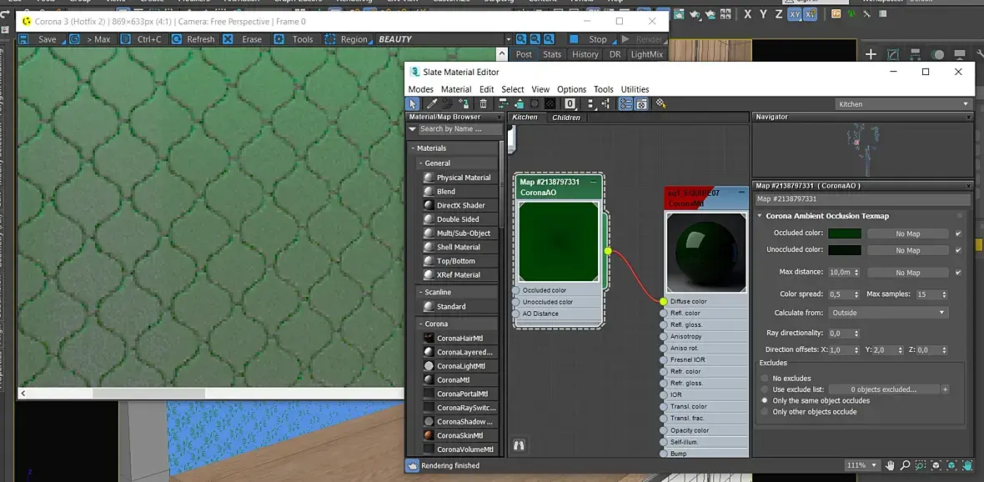Open the Utilities menu
This screenshot has height=482, width=984.
point(635,89)
